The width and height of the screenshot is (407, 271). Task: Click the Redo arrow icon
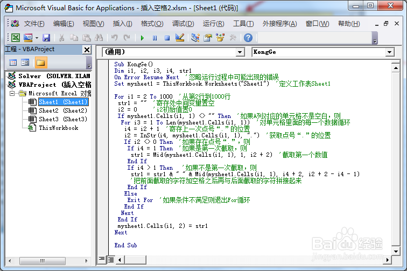click(x=127, y=38)
